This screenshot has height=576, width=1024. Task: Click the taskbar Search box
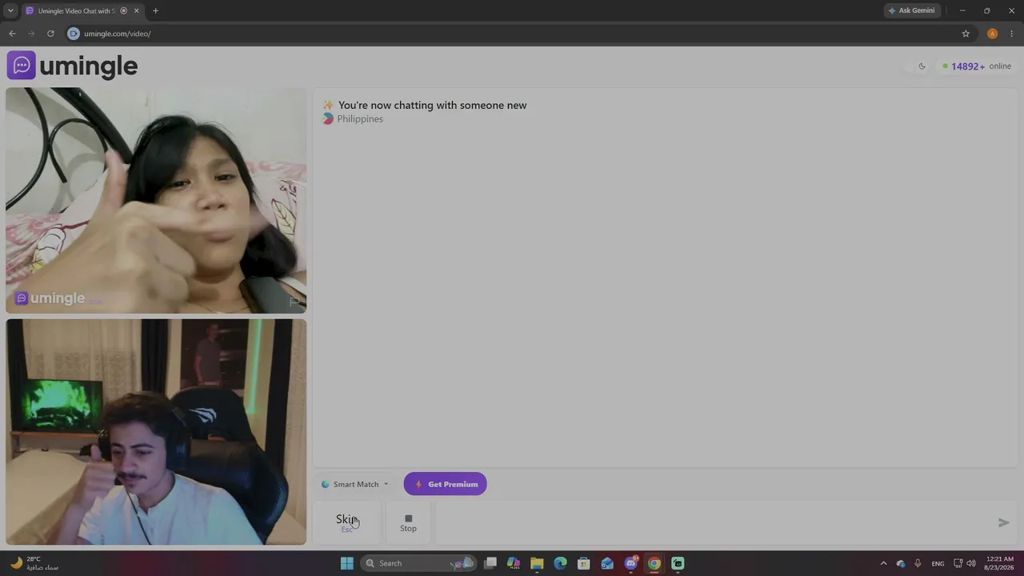coord(417,563)
